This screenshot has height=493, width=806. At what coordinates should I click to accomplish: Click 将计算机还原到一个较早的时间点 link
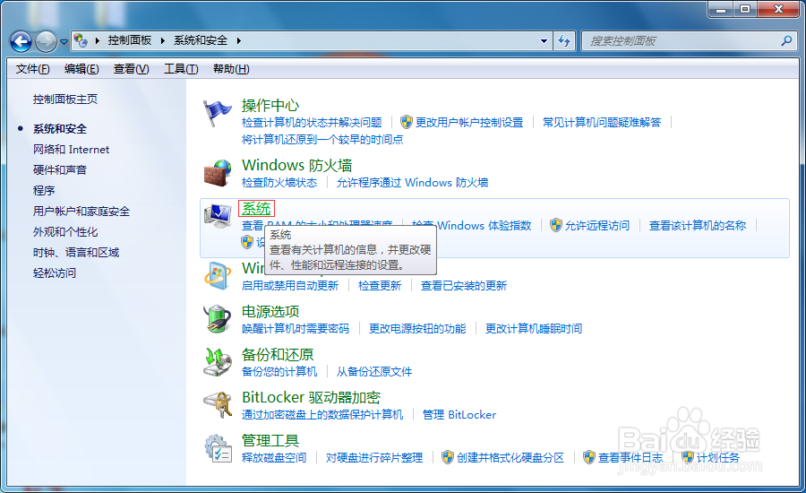(x=322, y=140)
